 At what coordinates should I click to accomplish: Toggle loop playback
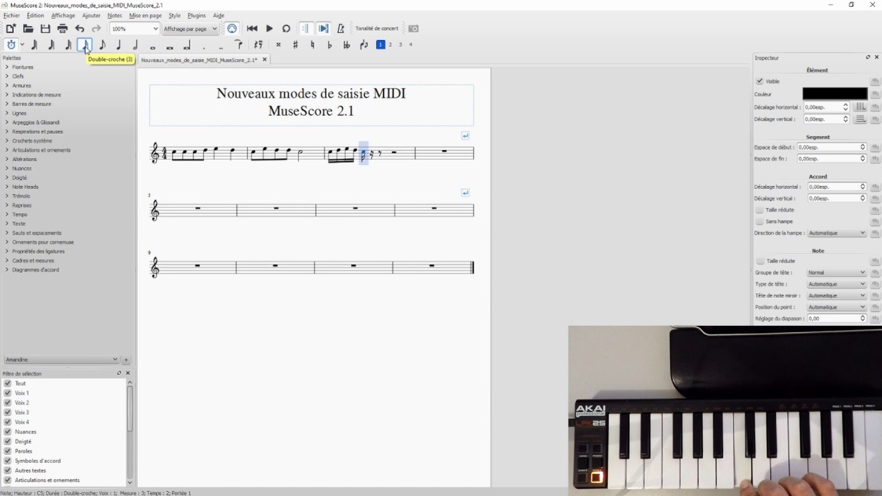287,28
